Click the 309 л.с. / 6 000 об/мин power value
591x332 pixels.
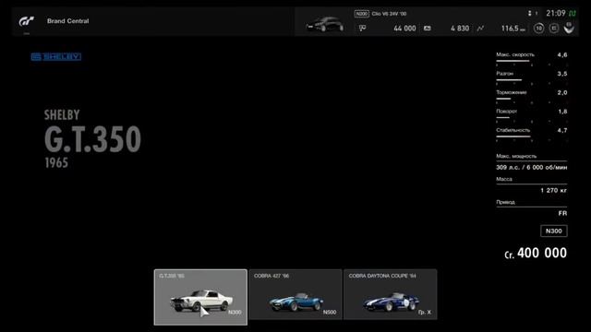(x=532, y=168)
